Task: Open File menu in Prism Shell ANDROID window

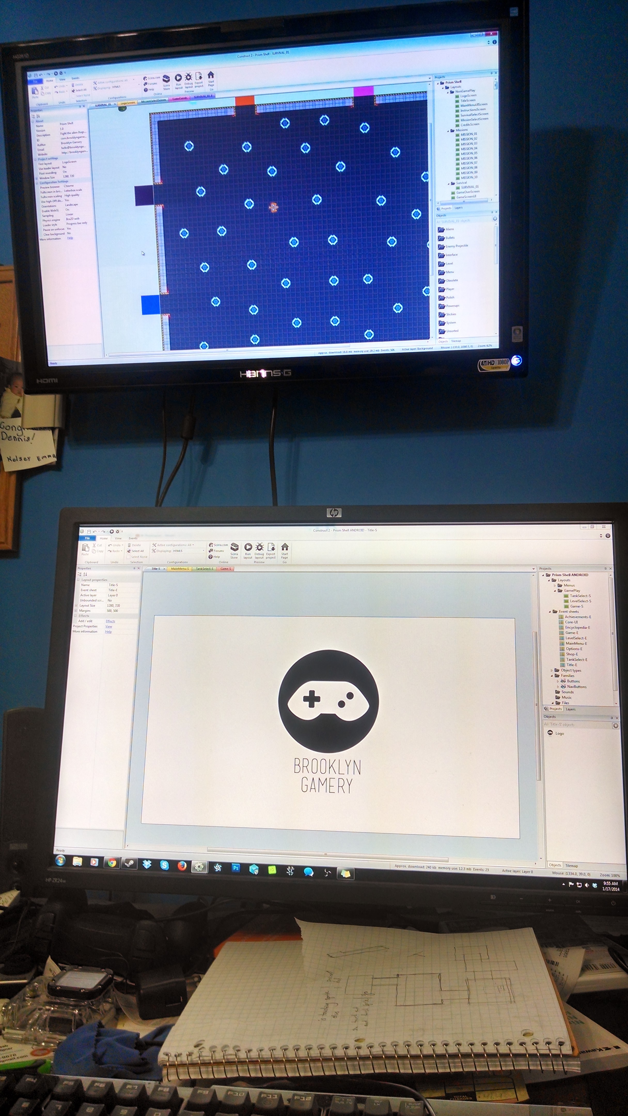Action: click(87, 538)
